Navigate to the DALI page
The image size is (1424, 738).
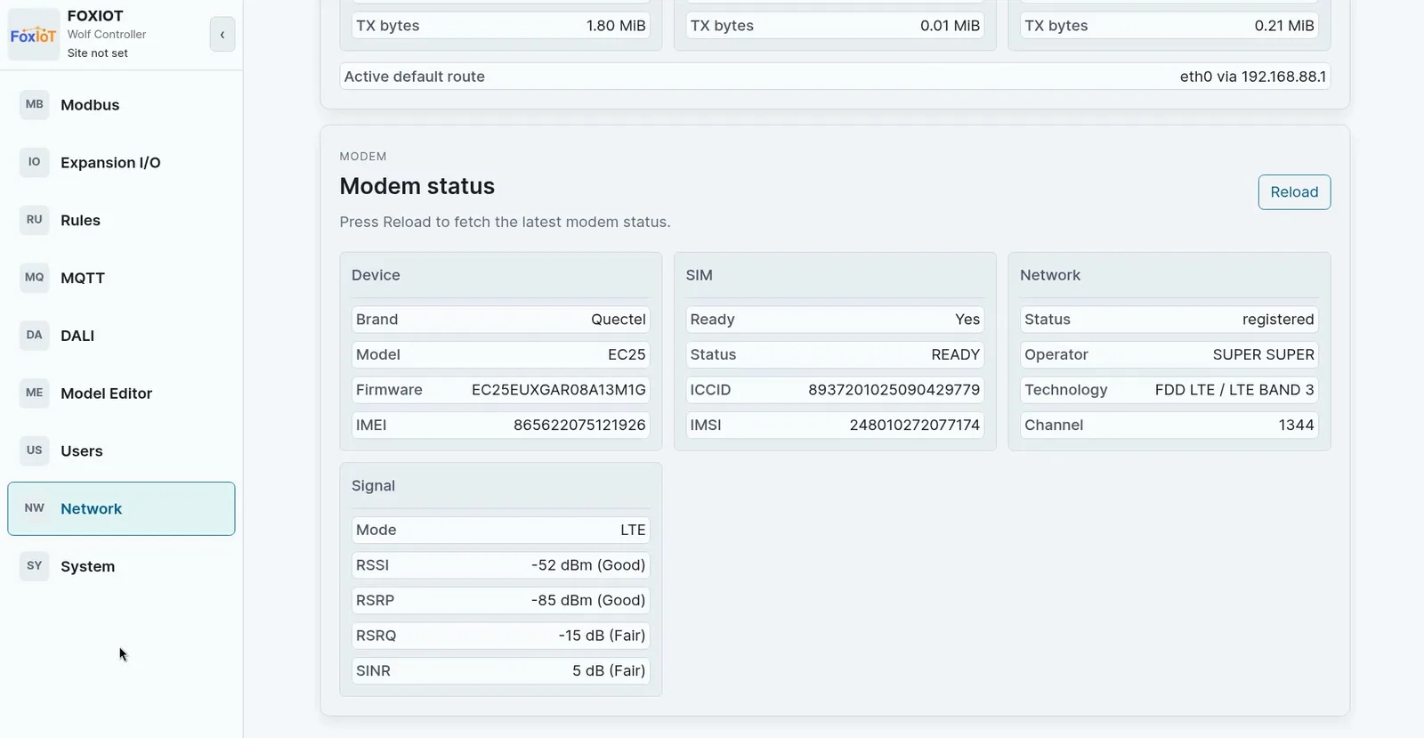[x=121, y=337]
